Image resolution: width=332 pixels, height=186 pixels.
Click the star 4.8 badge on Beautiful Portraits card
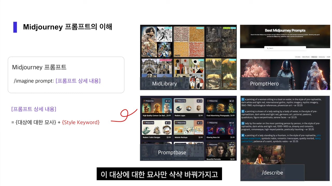point(231,144)
